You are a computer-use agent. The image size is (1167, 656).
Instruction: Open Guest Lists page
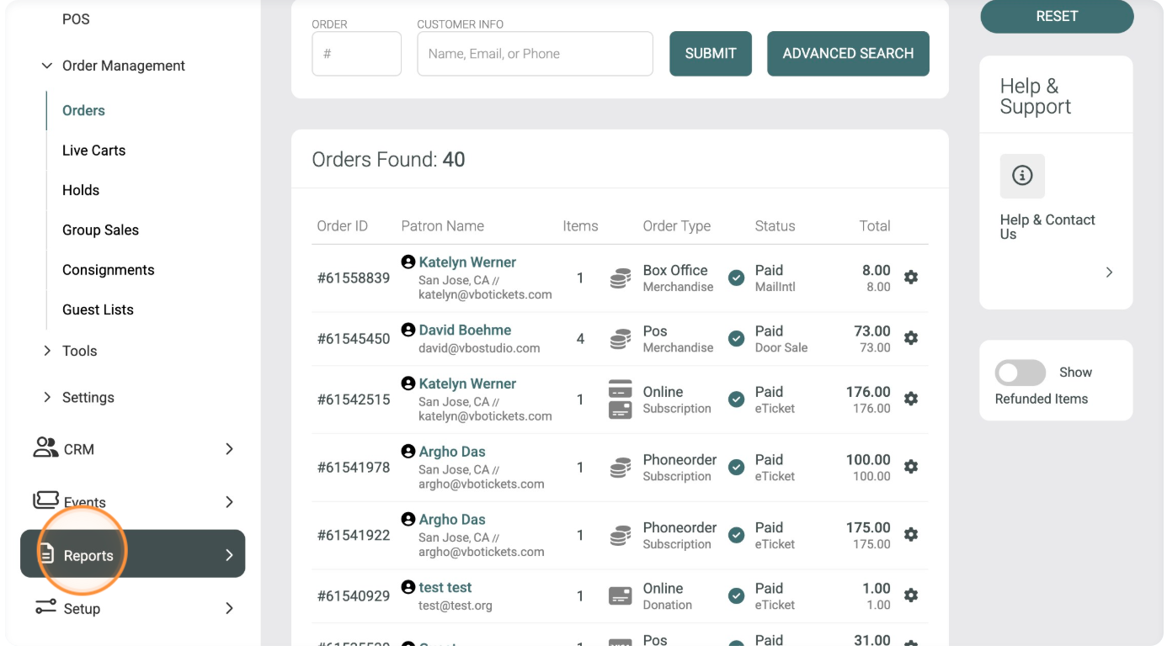98,309
